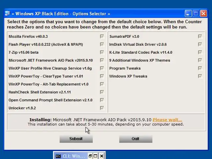Click WinXP User Profile Hive Cleanup Service label
This screenshot has height=159, width=212.
(50, 69)
